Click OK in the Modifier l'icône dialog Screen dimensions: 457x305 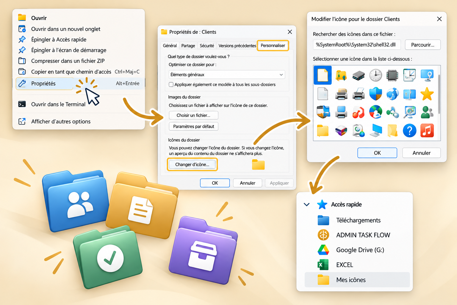point(377,153)
